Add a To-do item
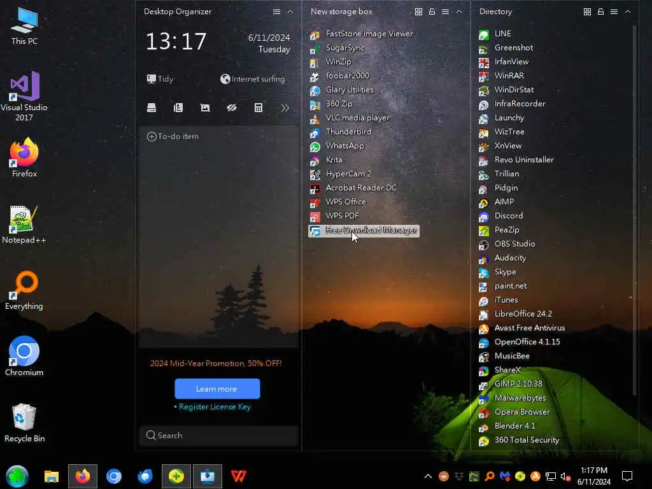Viewport: 652px width, 489px height. pos(173,136)
